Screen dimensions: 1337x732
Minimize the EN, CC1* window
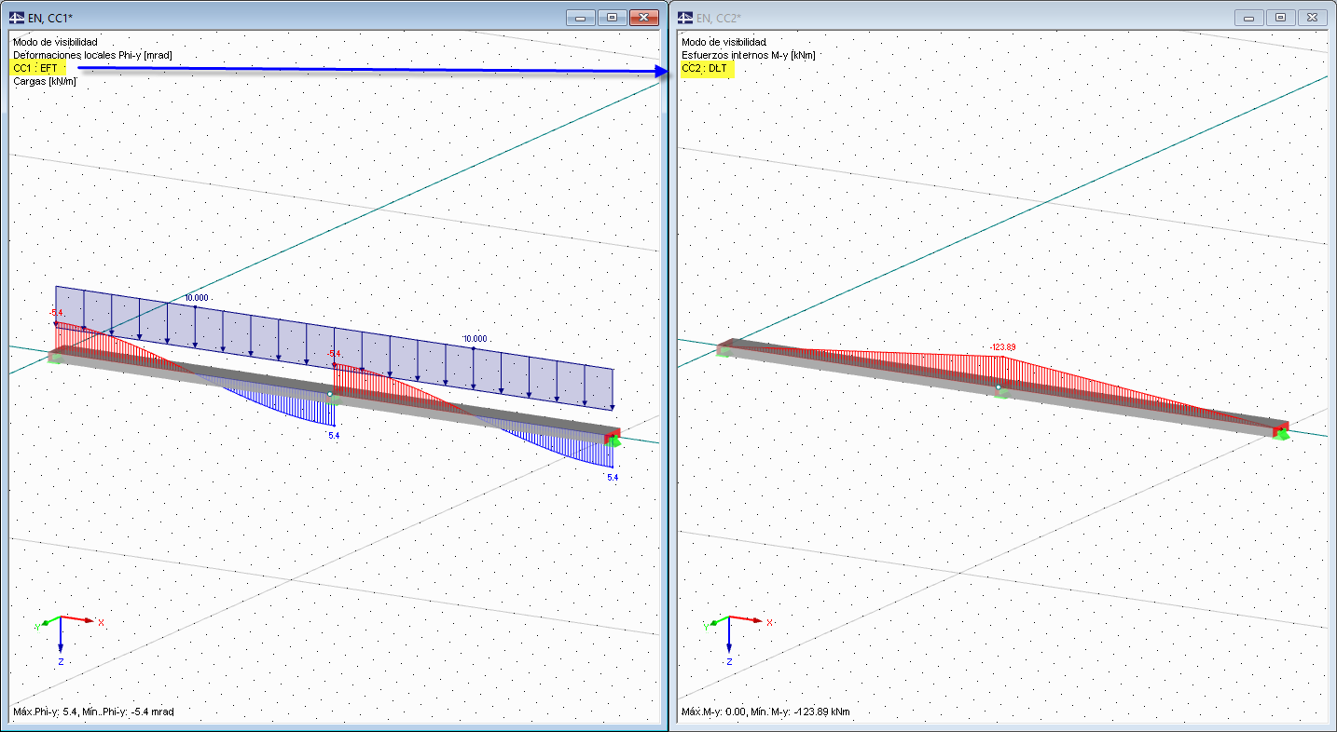click(582, 17)
